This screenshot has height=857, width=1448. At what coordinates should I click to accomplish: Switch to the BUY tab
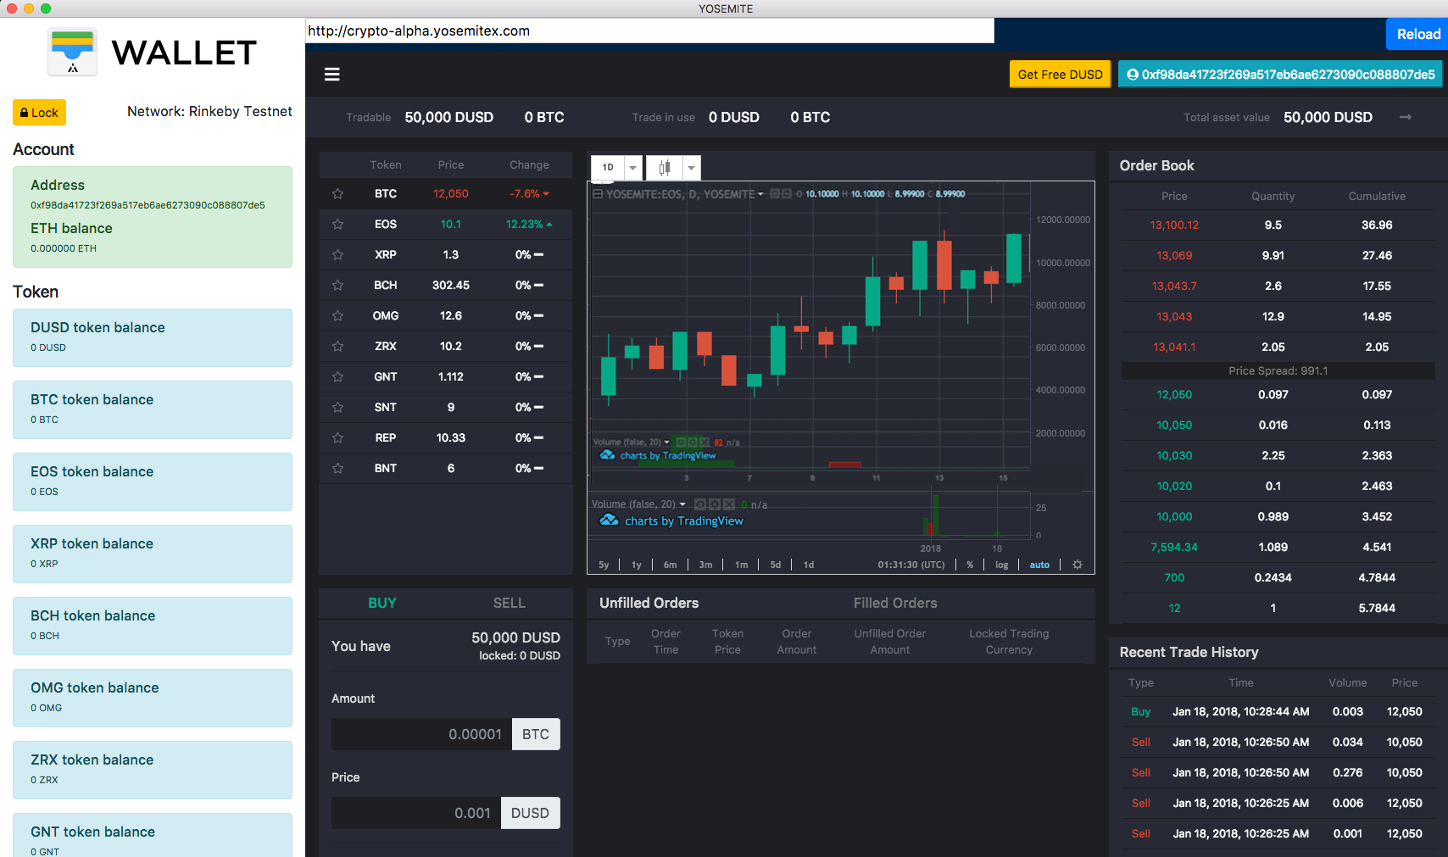[382, 603]
